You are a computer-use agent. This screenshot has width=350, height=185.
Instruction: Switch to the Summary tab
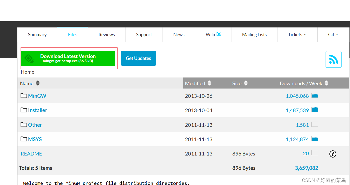coord(37,34)
